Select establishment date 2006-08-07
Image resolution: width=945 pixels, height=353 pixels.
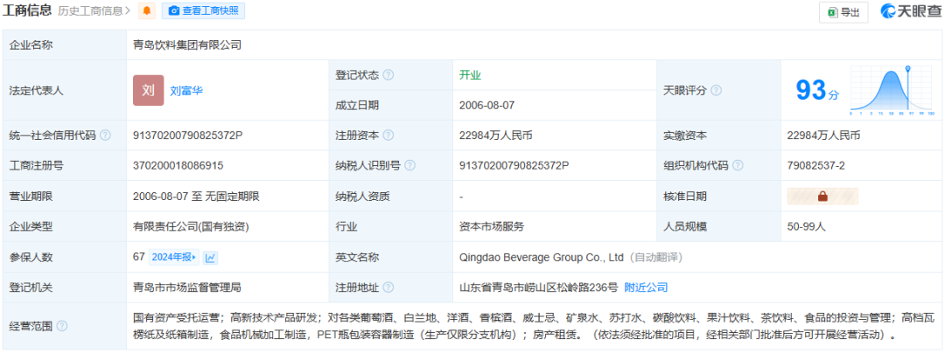487,105
